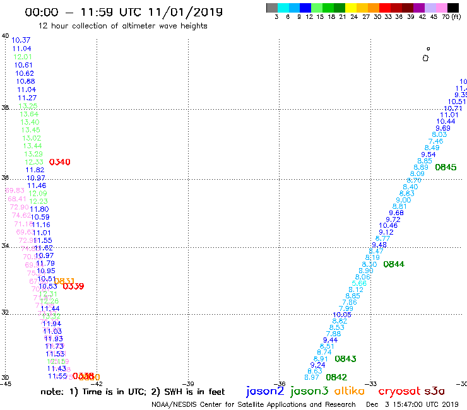This screenshot has height=410, width=467.
Task: Click the green 0842 time marker
Action: pos(336,377)
